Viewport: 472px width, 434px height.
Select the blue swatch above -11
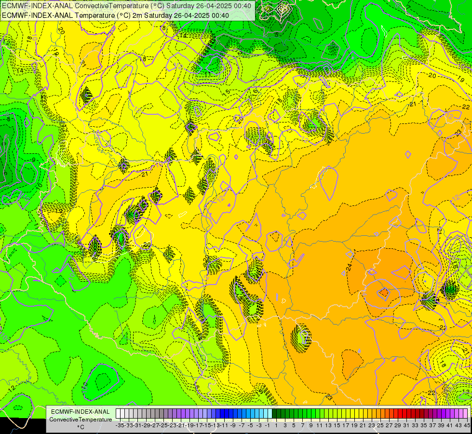[222, 413]
